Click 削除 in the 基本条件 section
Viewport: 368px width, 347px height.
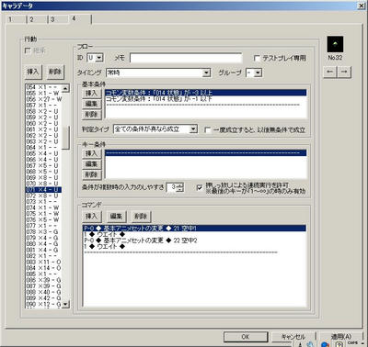point(91,115)
